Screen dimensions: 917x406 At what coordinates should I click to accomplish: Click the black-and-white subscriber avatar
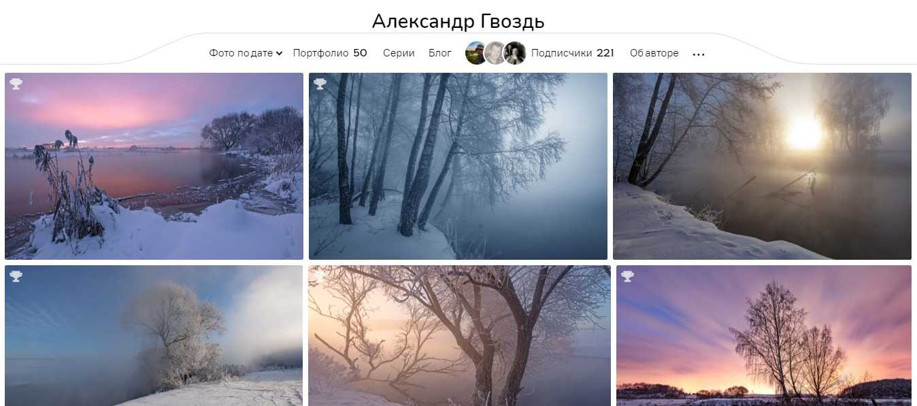pyautogui.click(x=515, y=53)
